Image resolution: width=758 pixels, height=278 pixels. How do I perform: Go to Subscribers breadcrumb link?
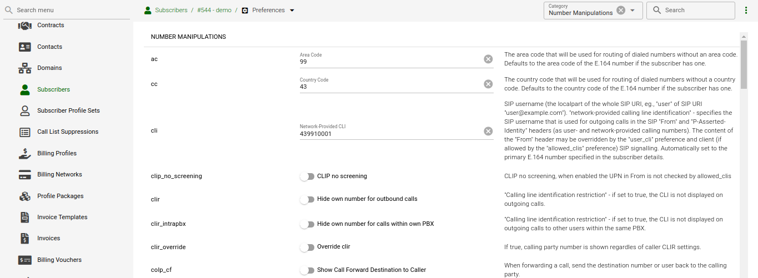[x=171, y=10]
